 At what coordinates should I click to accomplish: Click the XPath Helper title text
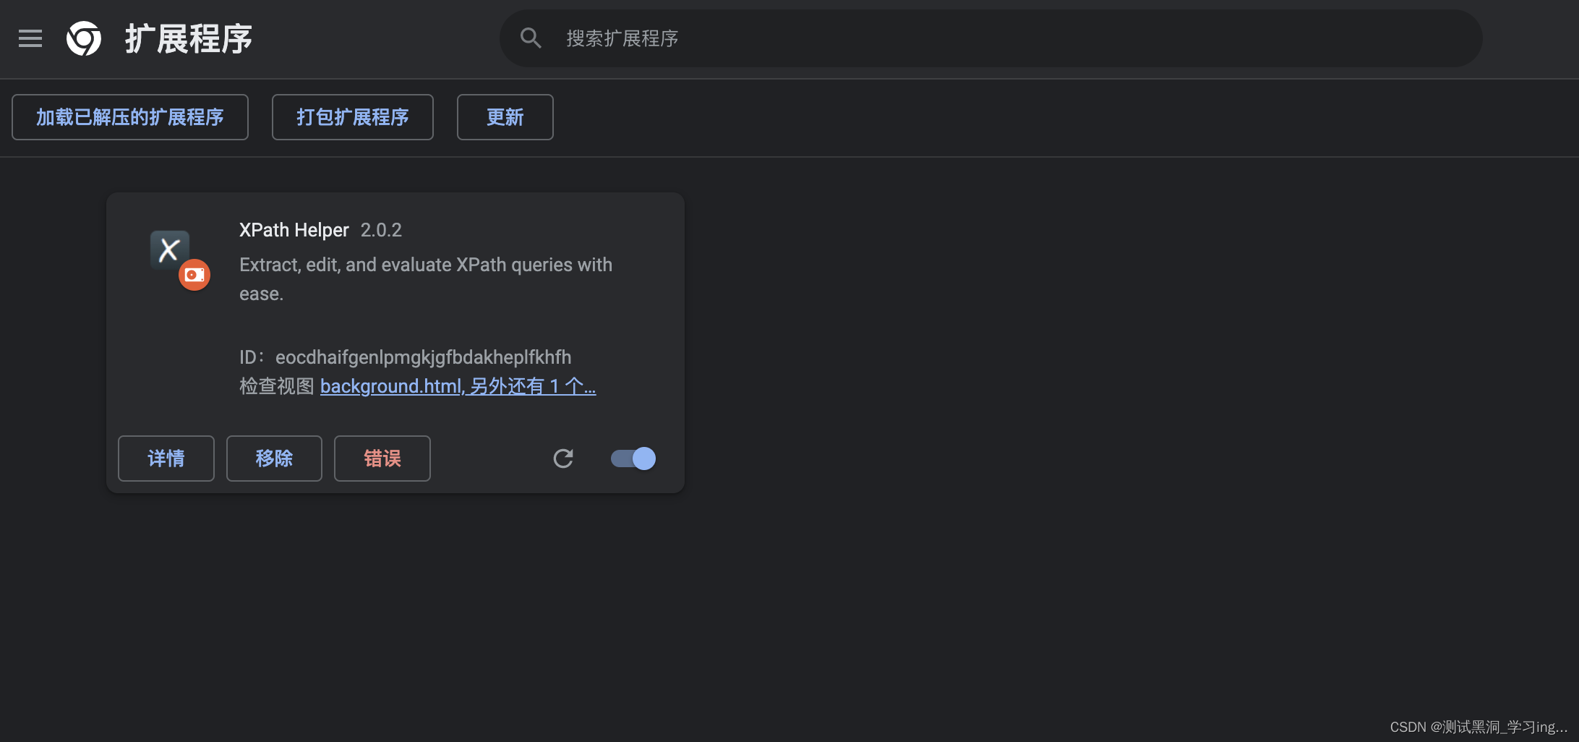(294, 230)
